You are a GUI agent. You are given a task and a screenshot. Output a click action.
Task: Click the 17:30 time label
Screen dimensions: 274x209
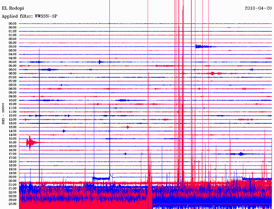tap(13, 158)
